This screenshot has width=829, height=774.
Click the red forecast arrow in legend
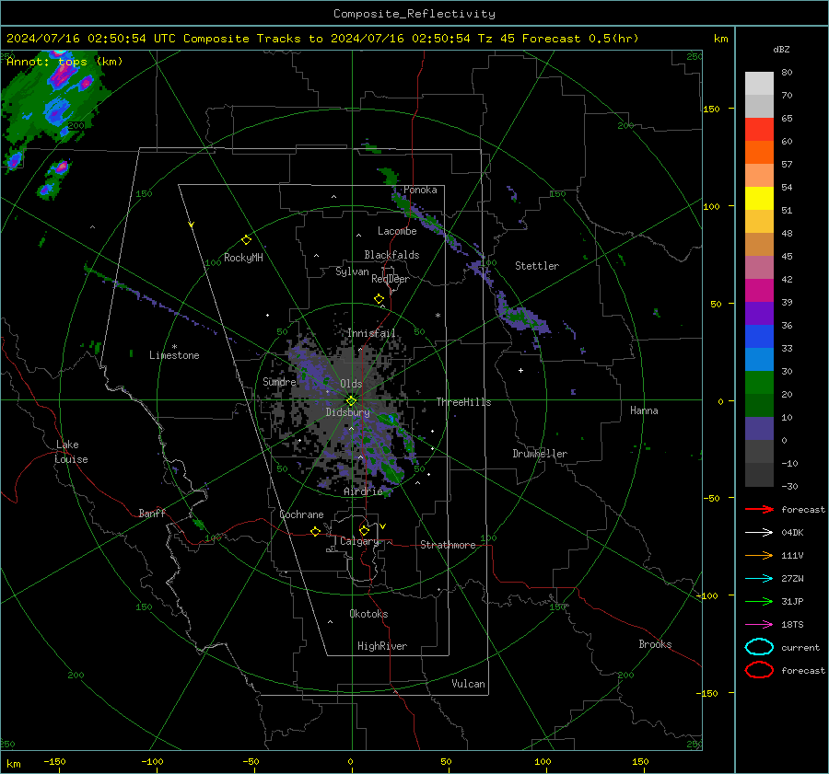click(759, 509)
